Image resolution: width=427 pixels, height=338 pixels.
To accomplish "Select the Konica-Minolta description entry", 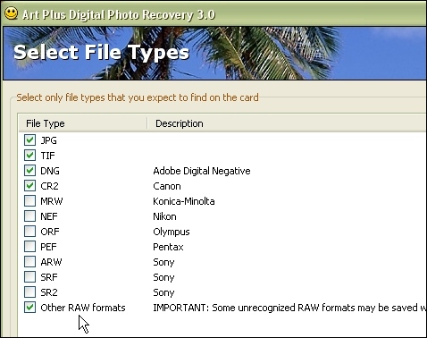I will click(x=184, y=201).
